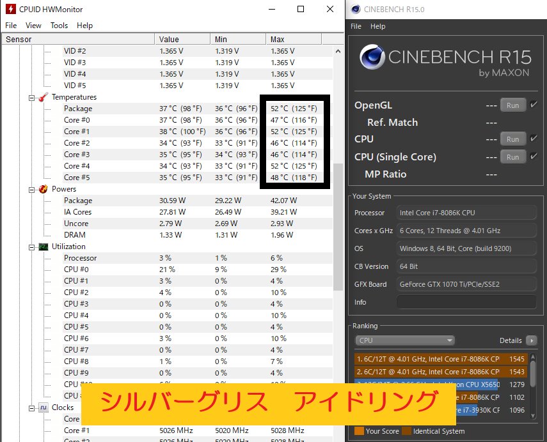Click the GFX Board field
The height and width of the screenshot is (442, 547).
click(466, 284)
